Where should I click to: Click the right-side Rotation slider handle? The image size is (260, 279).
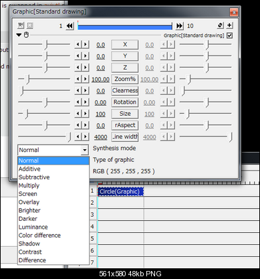[x=207, y=102]
